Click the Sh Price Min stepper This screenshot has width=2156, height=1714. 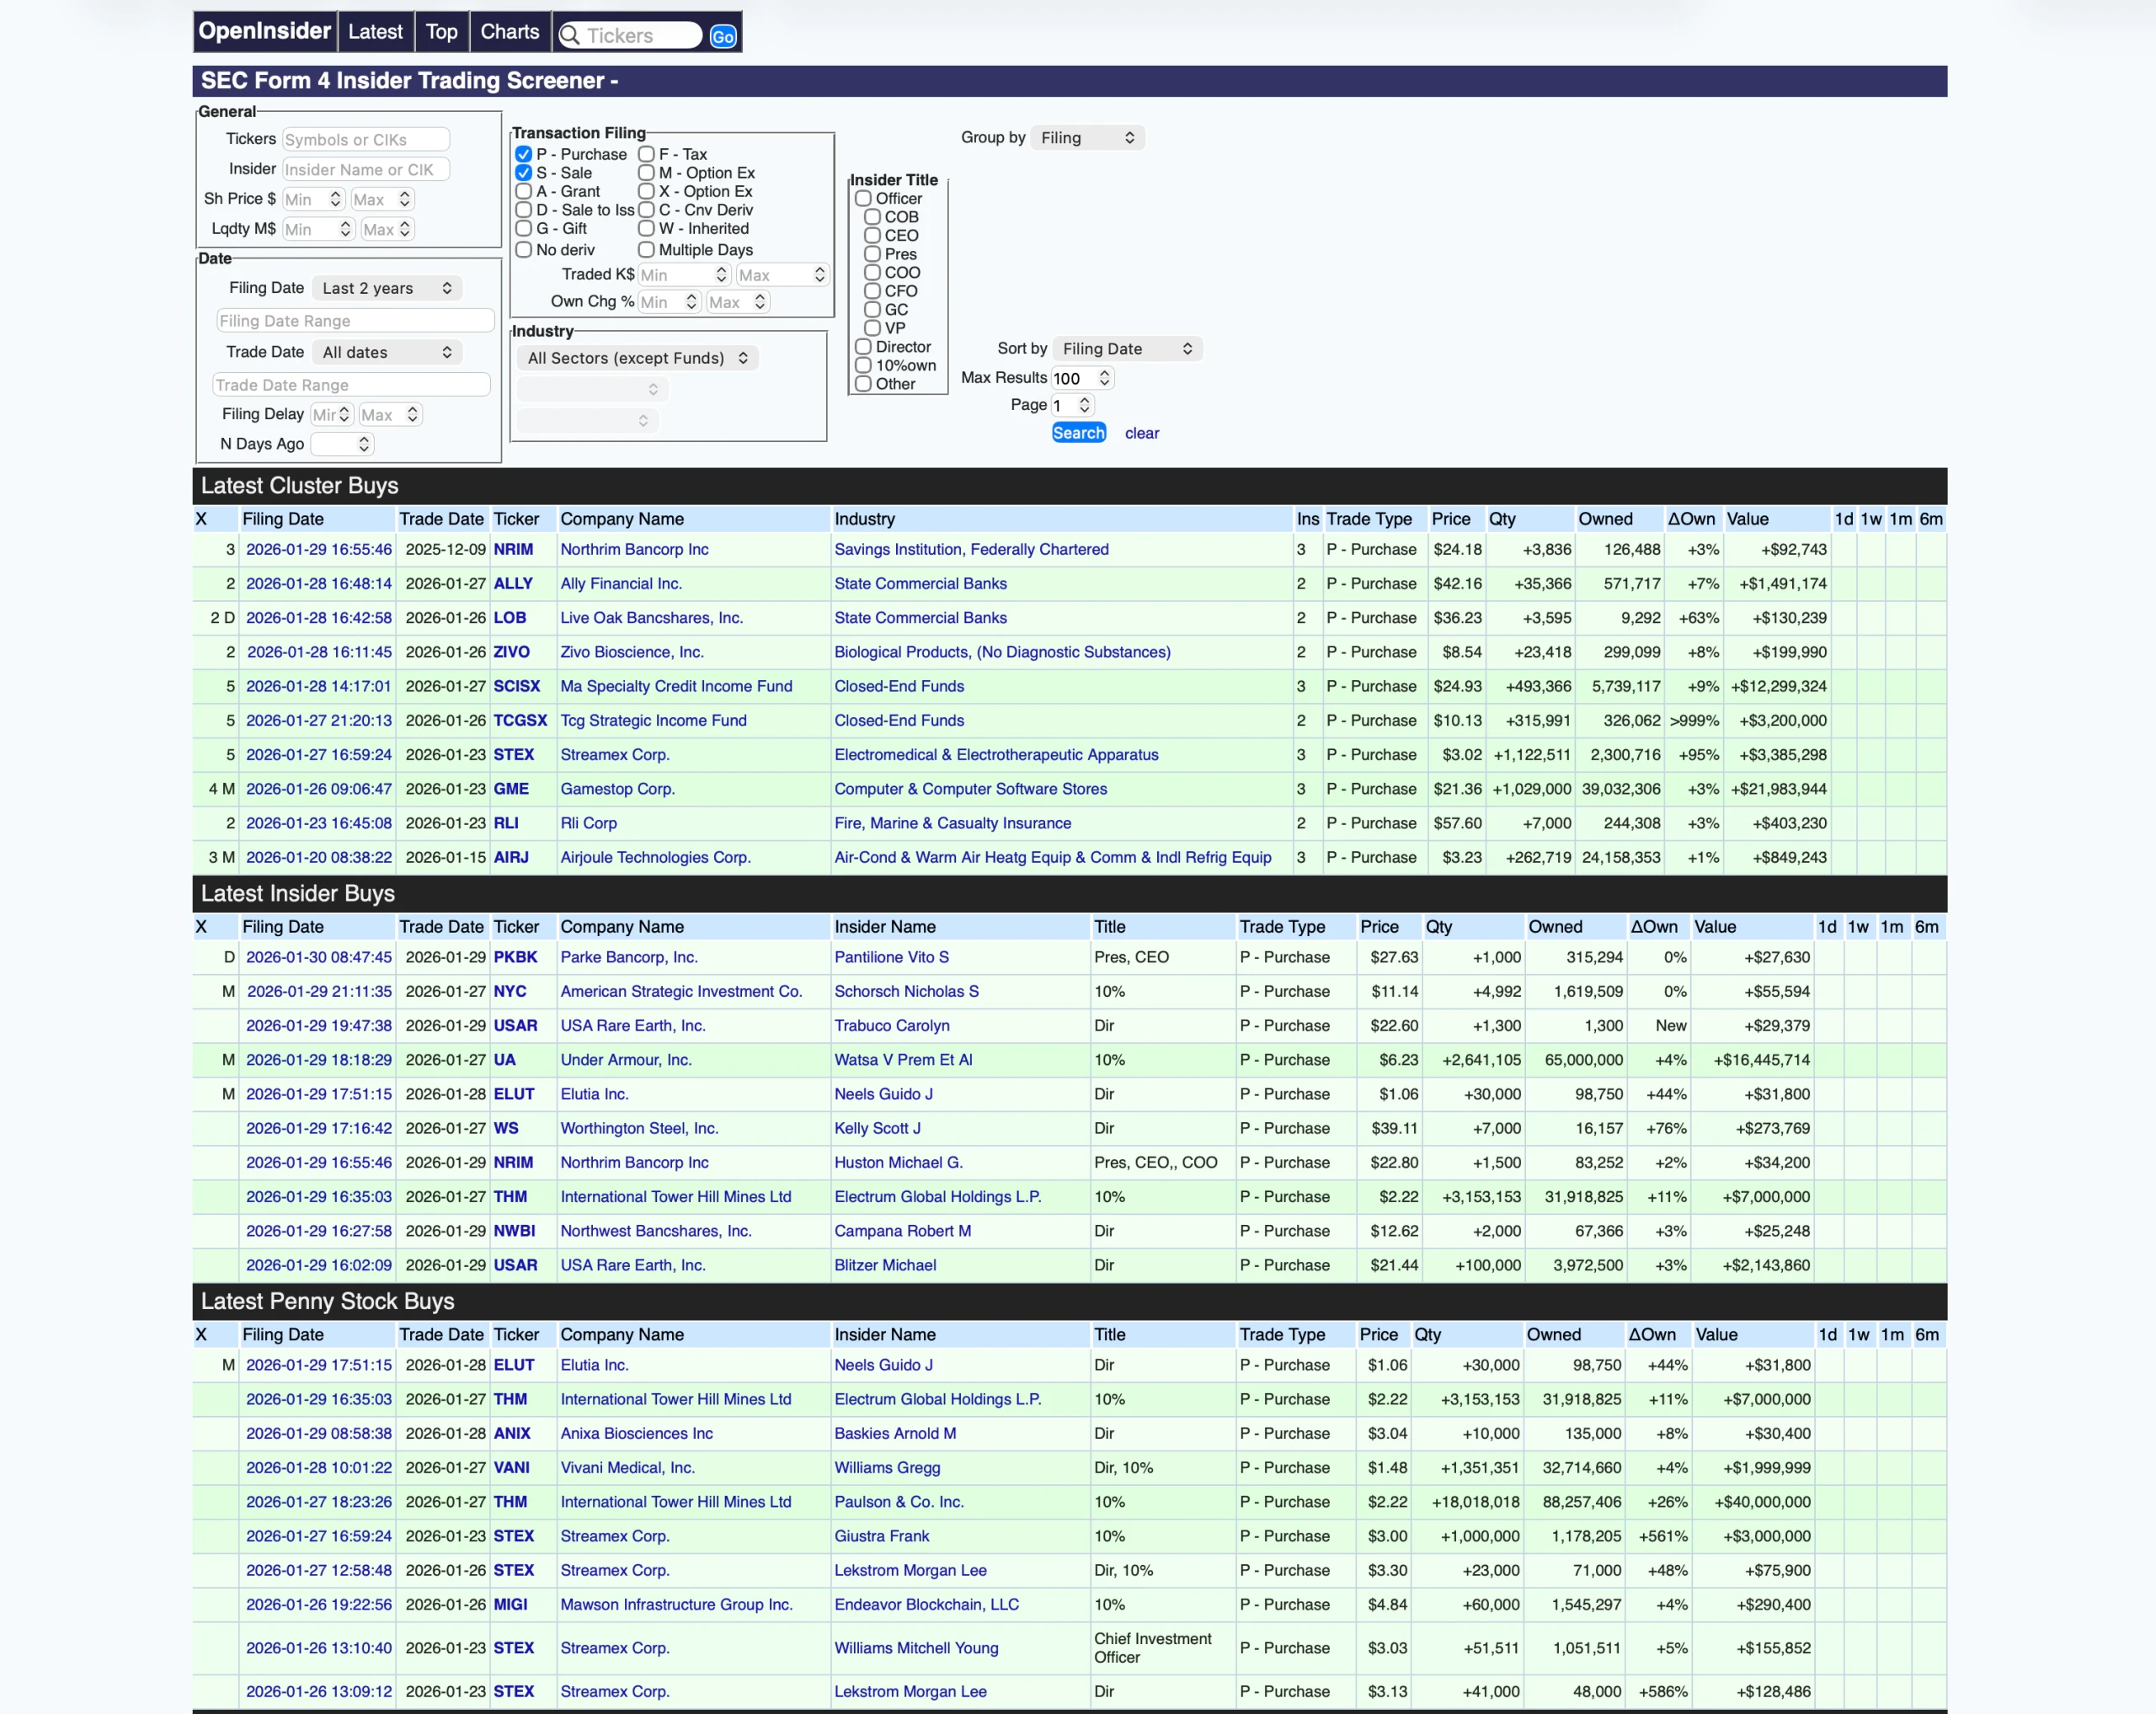point(336,199)
